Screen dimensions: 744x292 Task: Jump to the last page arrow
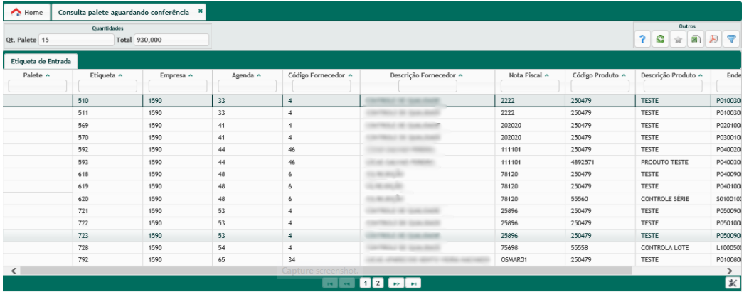point(413,283)
